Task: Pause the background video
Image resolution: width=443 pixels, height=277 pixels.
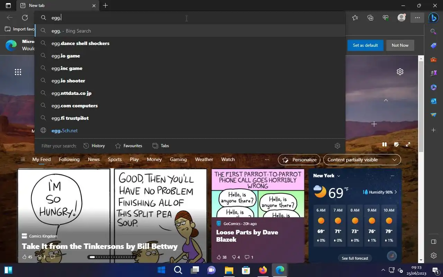Action: 385,144
